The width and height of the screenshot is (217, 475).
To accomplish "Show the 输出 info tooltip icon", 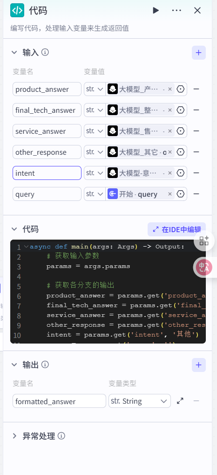I will pos(45,365).
